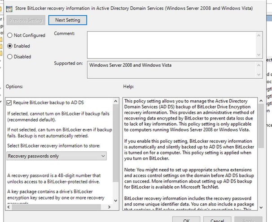272x222 pixels.
Task: Click 'If selected, cannot turn on BitLocker' text
Action: (58, 117)
